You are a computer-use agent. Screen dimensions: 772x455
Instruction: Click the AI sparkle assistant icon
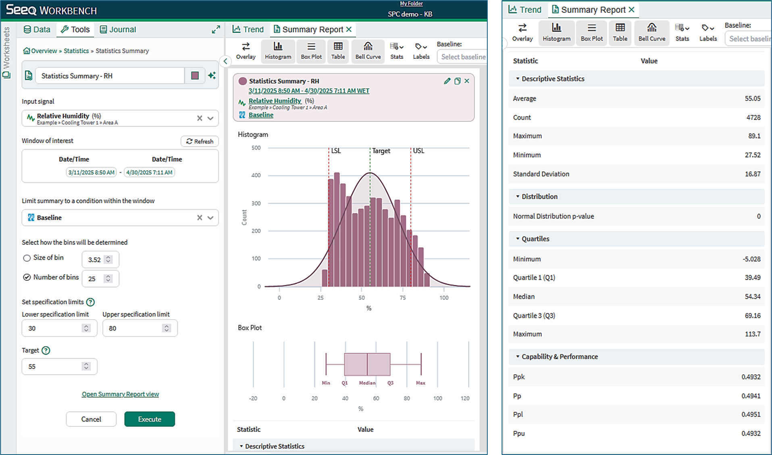[x=212, y=76]
